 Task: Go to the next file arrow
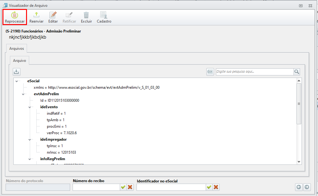pos(307,187)
